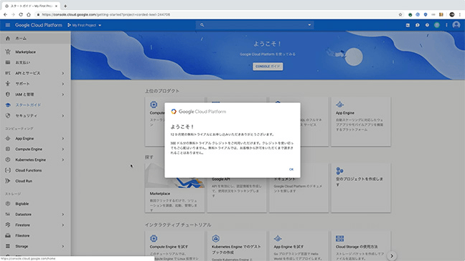This screenshot has height=261, width=465.
Task: Click the Compute Engine sidebar icon
Action: (8, 149)
